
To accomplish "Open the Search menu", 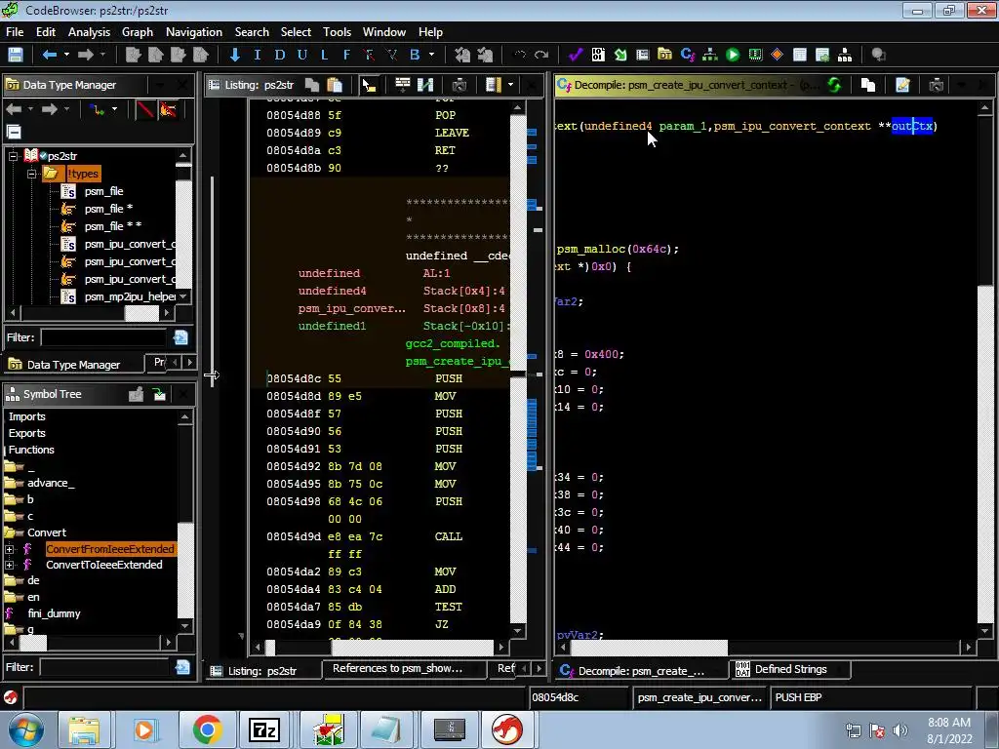I will (x=252, y=32).
